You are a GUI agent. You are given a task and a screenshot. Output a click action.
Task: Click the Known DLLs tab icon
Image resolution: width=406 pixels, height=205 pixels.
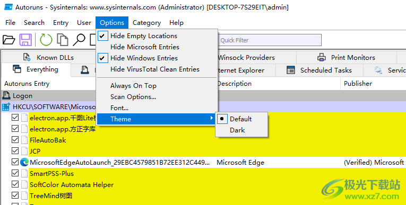[27, 57]
